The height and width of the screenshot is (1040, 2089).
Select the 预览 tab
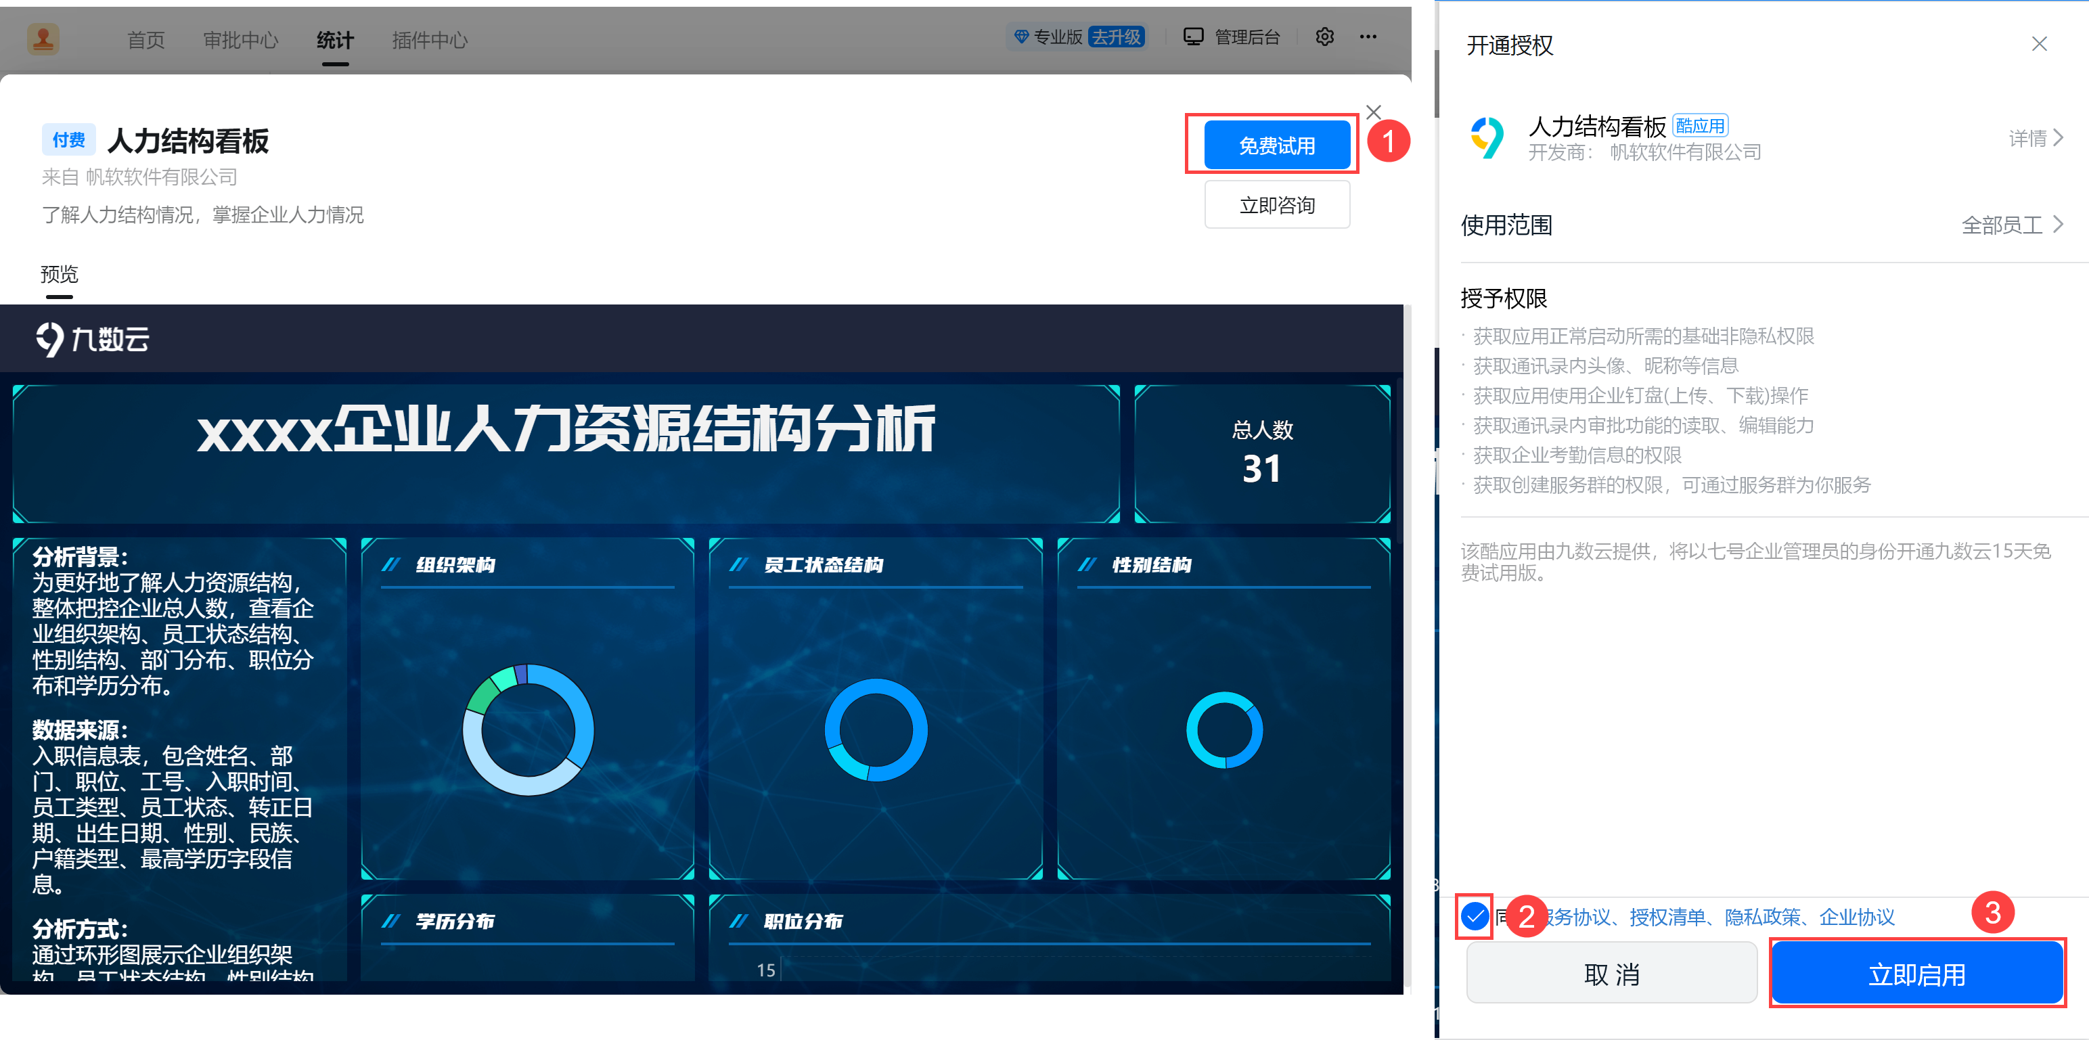pos(59,274)
